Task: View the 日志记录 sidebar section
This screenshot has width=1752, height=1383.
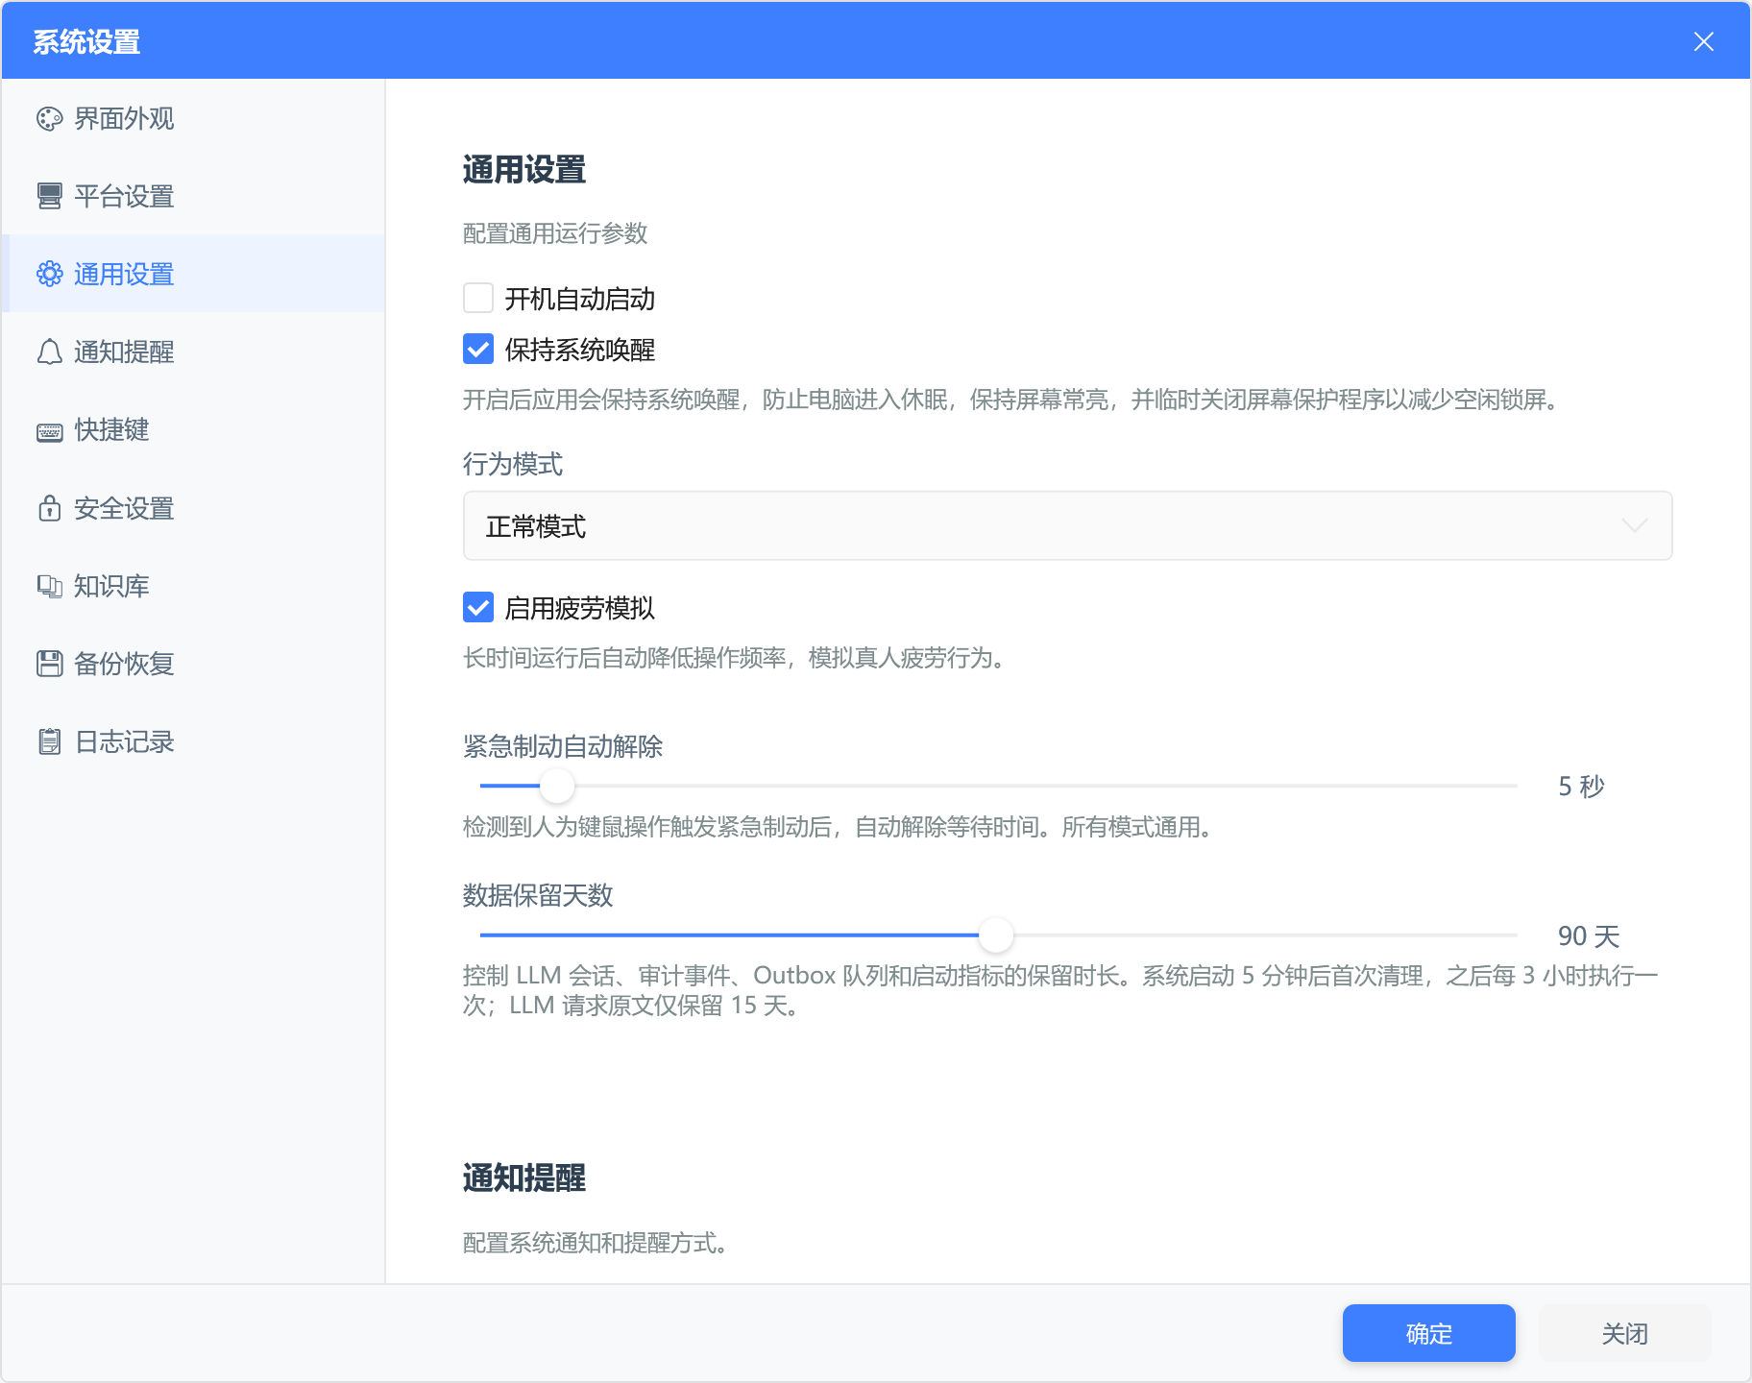Action: click(x=193, y=741)
